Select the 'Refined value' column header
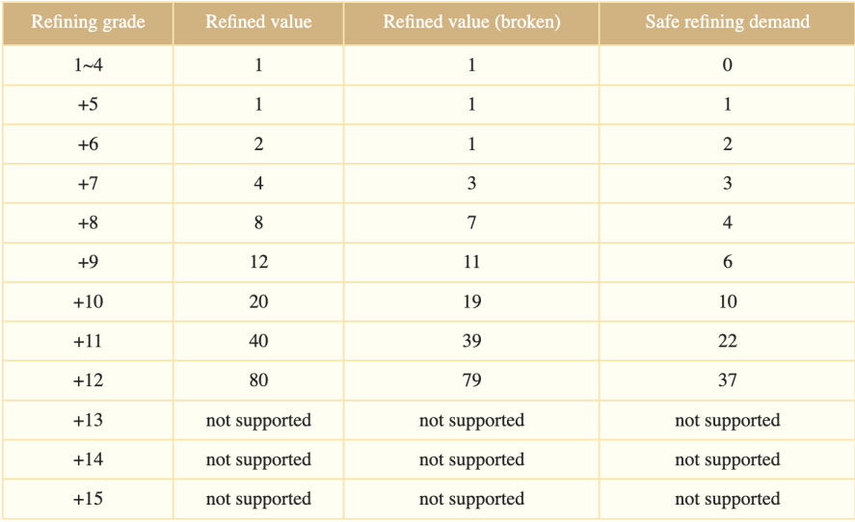This screenshot has height=522, width=855. coord(258,22)
